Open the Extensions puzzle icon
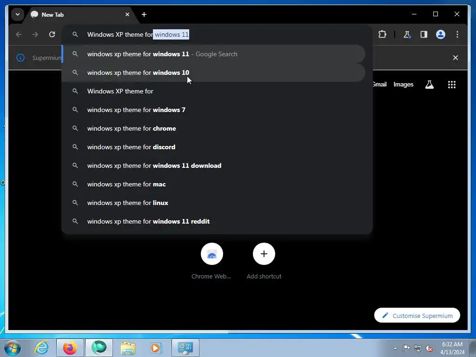Screen dimensions: 476x357 click(382, 34)
